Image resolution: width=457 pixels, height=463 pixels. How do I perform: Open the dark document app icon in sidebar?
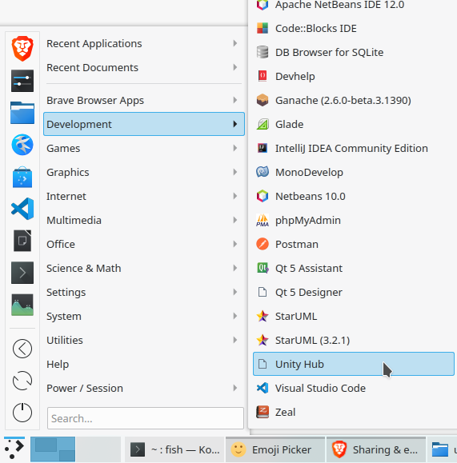(22, 241)
